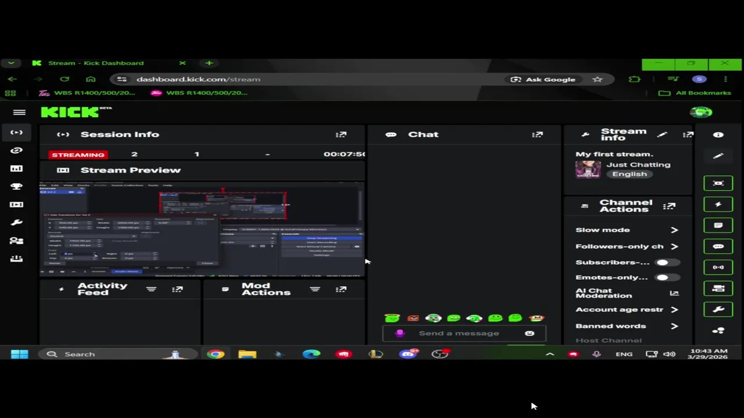
Task: Expand Slow mode settings
Action: pyautogui.click(x=674, y=230)
